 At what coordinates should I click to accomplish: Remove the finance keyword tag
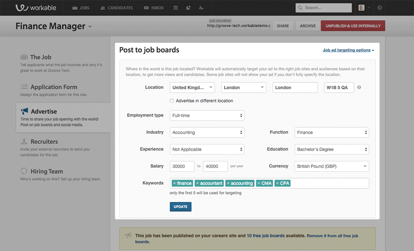(x=174, y=183)
